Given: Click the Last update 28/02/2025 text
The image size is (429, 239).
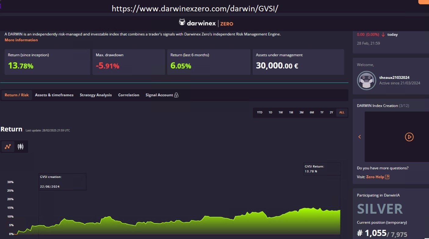Looking at the screenshot, I should pos(48,131).
